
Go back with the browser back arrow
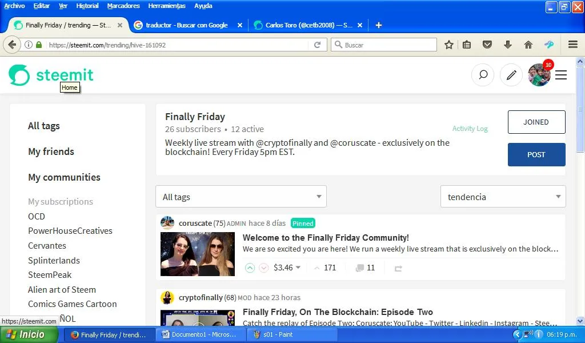click(x=12, y=45)
